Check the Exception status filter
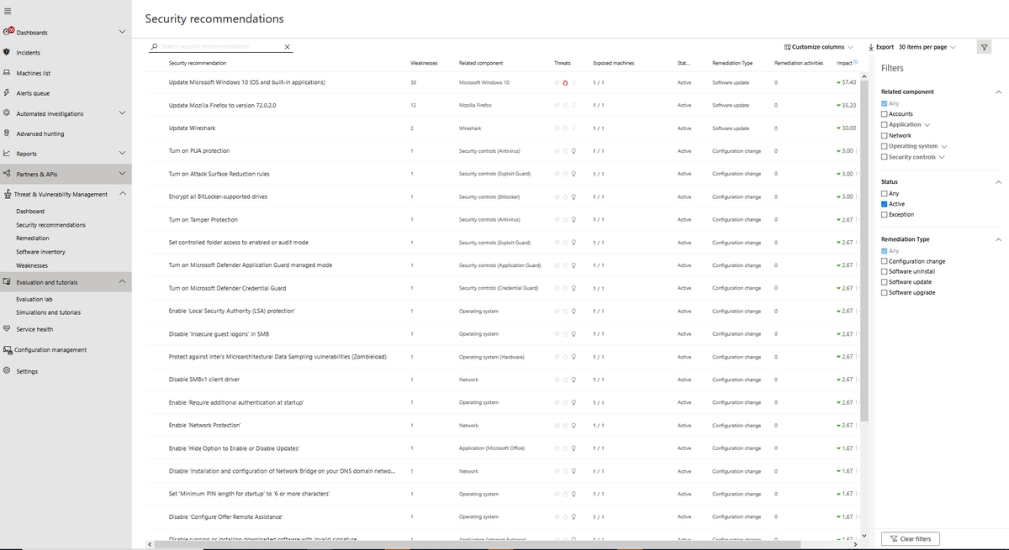Screen dimensions: 1009x550 (x=884, y=214)
